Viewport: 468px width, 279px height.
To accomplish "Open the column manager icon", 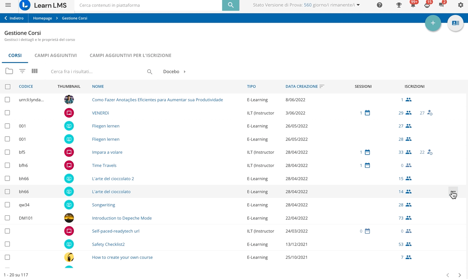I will coord(34,71).
